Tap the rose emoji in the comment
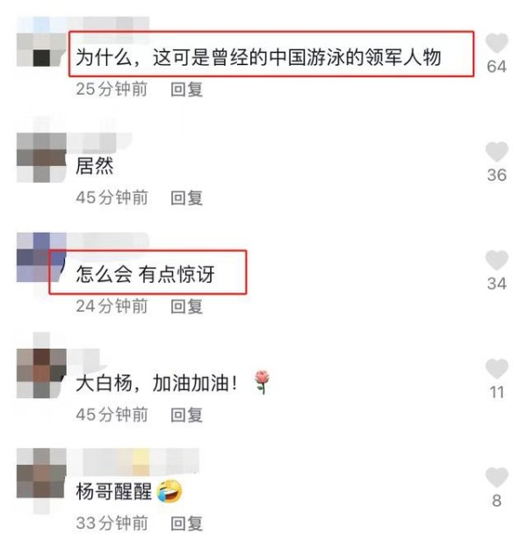This screenshot has width=527, height=542. tap(262, 382)
